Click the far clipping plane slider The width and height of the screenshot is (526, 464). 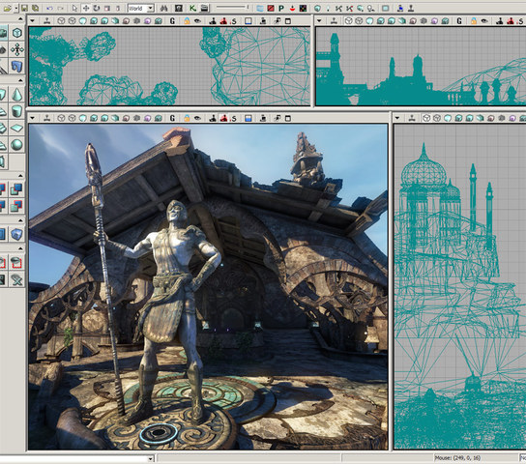tap(232, 8)
